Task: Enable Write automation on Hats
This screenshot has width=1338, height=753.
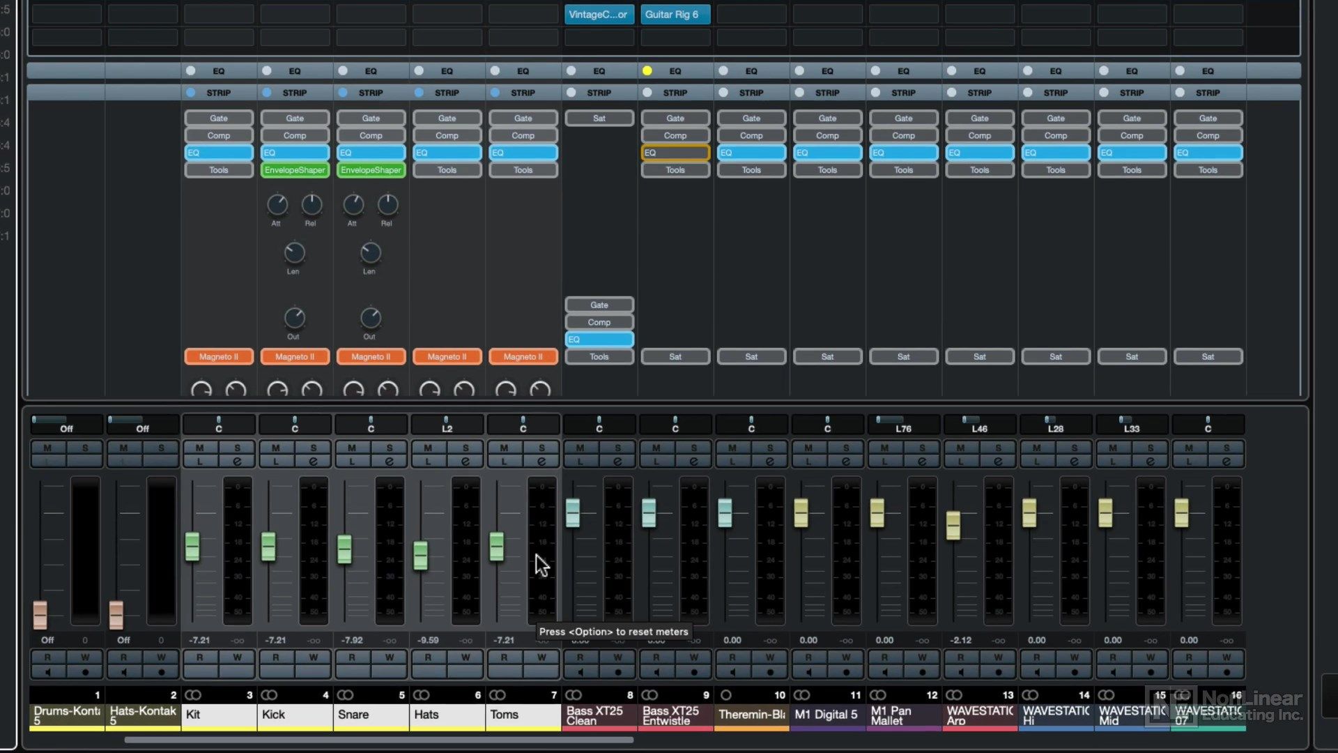Action: pyautogui.click(x=465, y=657)
